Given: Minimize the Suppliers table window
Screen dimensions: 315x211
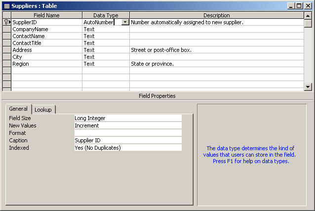Looking at the screenshot, I should 291,6.
